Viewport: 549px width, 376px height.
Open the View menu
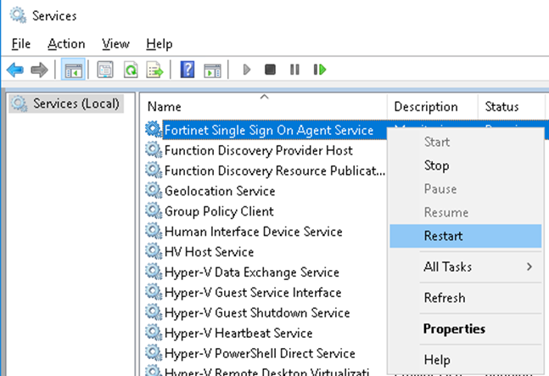point(115,43)
